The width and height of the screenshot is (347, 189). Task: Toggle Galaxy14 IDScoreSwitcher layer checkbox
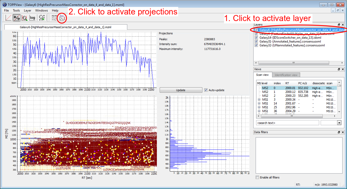[256, 37]
